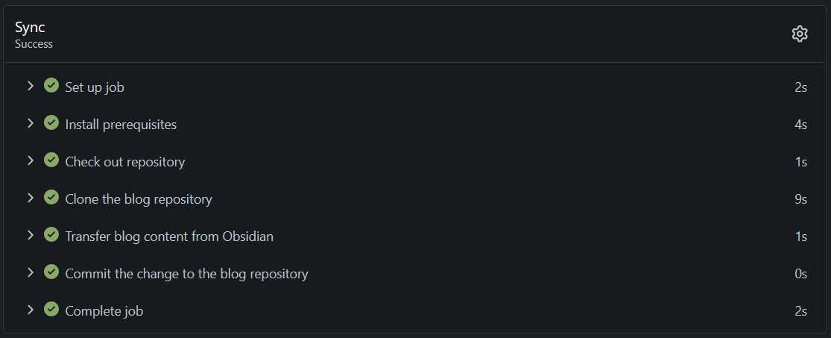Click the green checkmark for Install prerequisites
831x338 pixels.
[51, 123]
